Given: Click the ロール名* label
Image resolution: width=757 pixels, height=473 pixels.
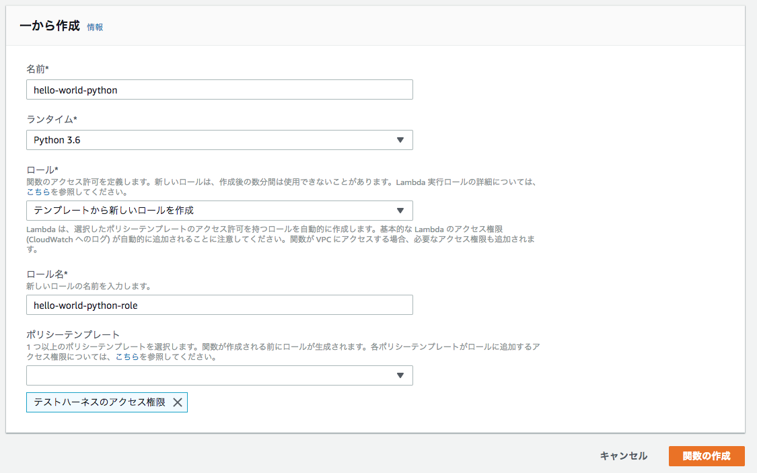Looking at the screenshot, I should pyautogui.click(x=47, y=274).
